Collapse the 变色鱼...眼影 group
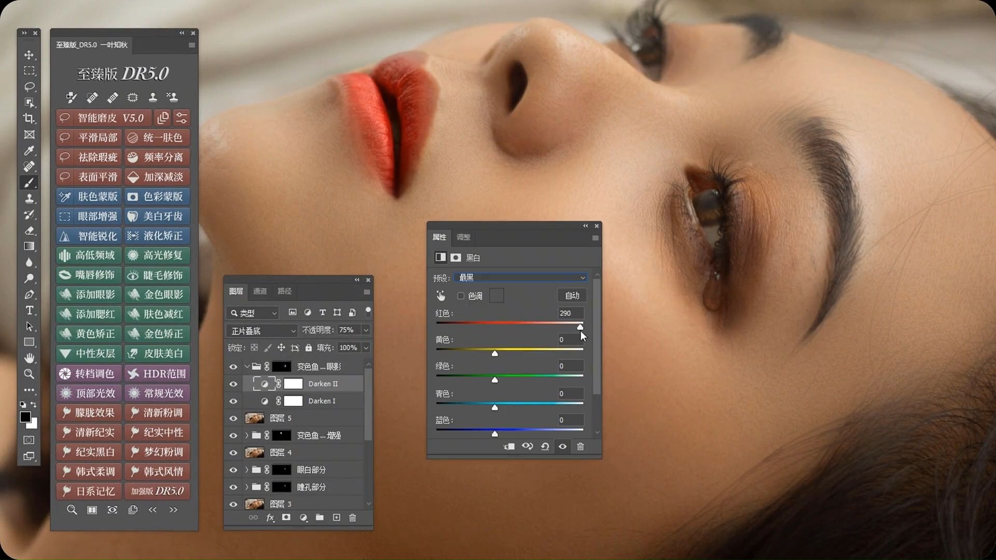 point(247,367)
